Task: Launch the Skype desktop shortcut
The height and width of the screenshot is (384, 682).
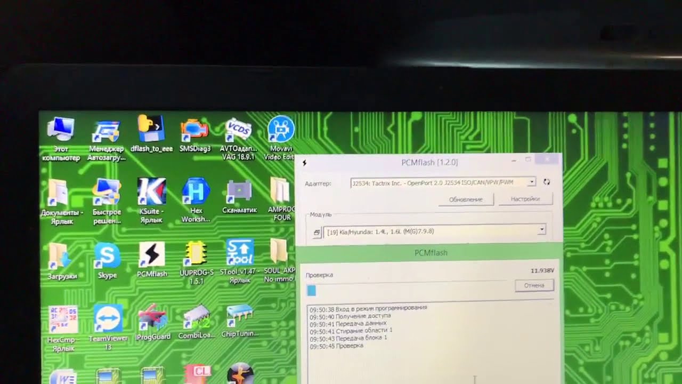Action: (107, 261)
